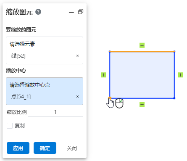The width and height of the screenshot is (187, 161).
Task: Focus the 缩放比例 value field
Action: tap(55, 112)
